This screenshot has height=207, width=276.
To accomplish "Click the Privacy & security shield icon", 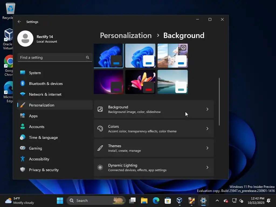I will point(23,170).
